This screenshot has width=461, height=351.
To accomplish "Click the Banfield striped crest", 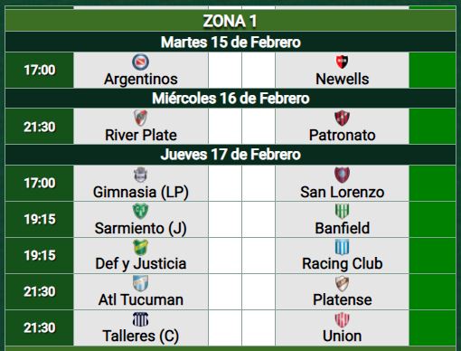I will click(x=342, y=211).
